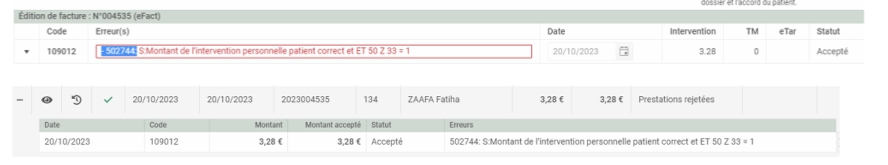This screenshot has width=888, height=165.
Task: Select the date field showing 20/10/2023
Action: pyautogui.click(x=590, y=51)
